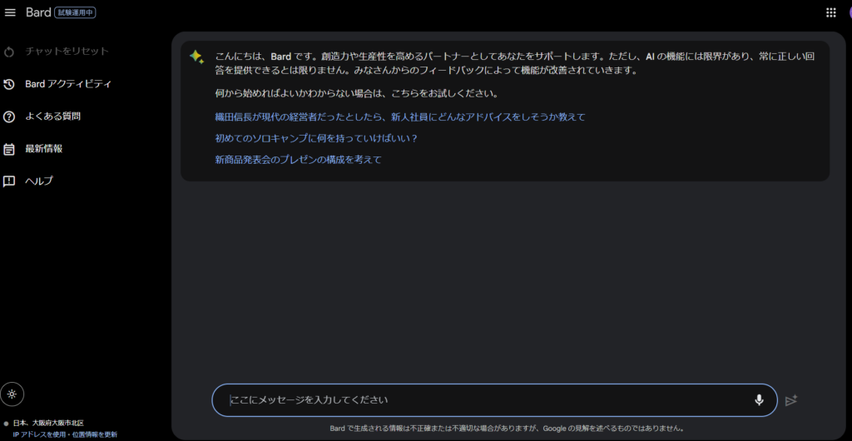
Task: Click the location status dot indicator
Action: [6, 423]
